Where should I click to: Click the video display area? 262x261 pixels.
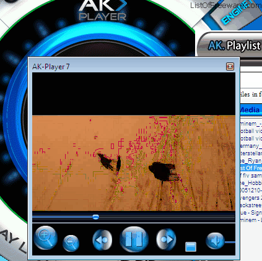coord(134,142)
